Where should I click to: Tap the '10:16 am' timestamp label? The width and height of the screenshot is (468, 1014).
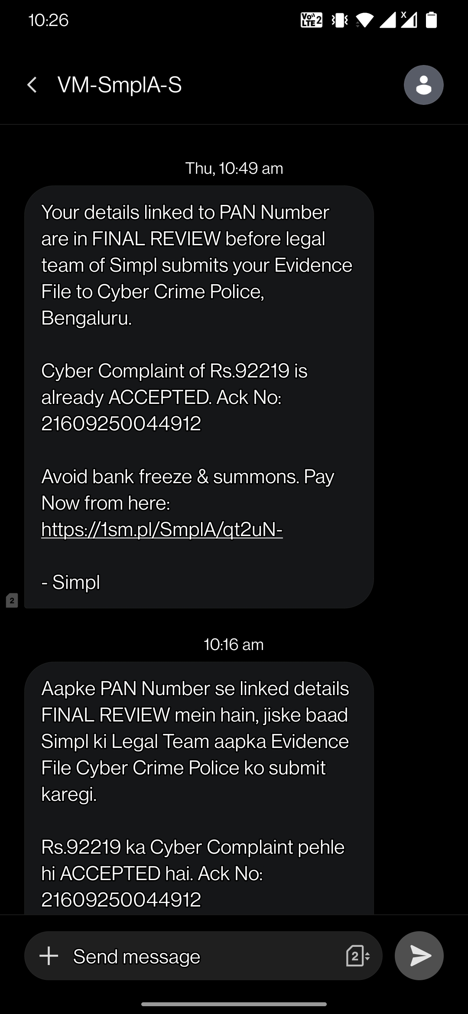234,644
